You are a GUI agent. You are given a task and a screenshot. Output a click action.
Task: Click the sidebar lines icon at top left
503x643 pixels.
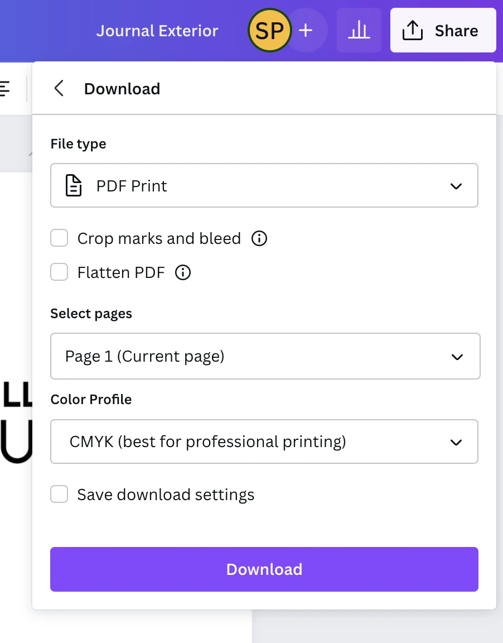(4, 88)
